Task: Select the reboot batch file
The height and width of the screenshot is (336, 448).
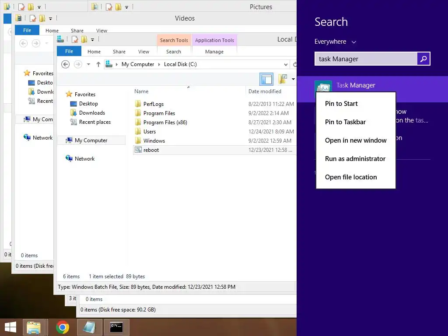Action: coord(151,150)
